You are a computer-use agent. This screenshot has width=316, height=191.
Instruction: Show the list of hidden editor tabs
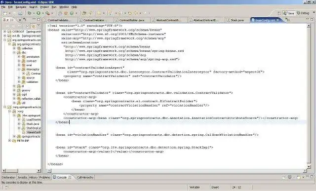click(x=287, y=20)
